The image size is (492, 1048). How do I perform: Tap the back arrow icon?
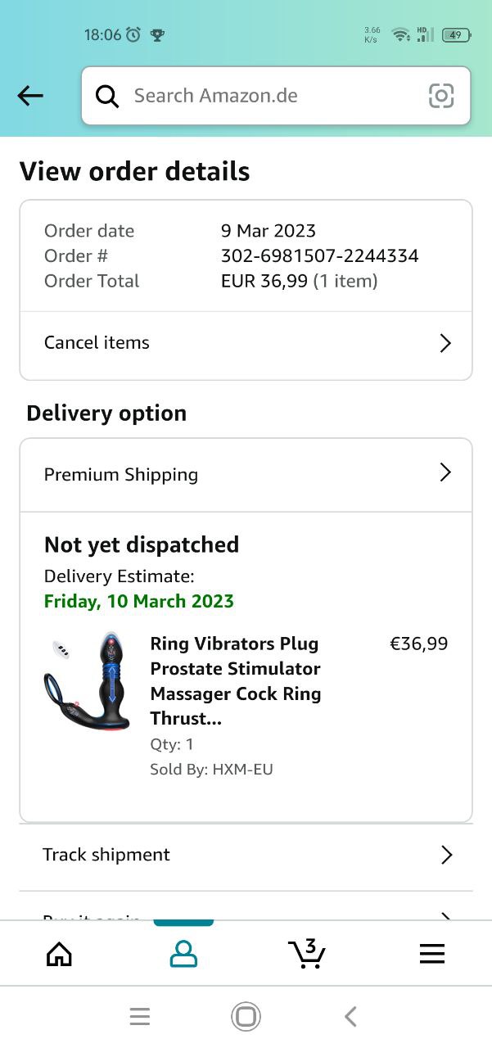(x=30, y=96)
